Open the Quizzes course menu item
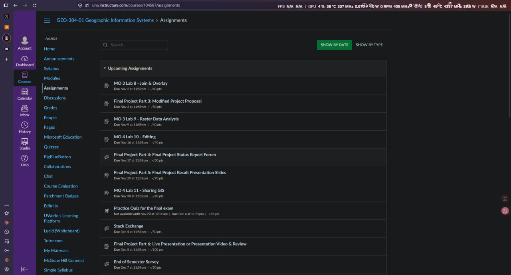 51,147
